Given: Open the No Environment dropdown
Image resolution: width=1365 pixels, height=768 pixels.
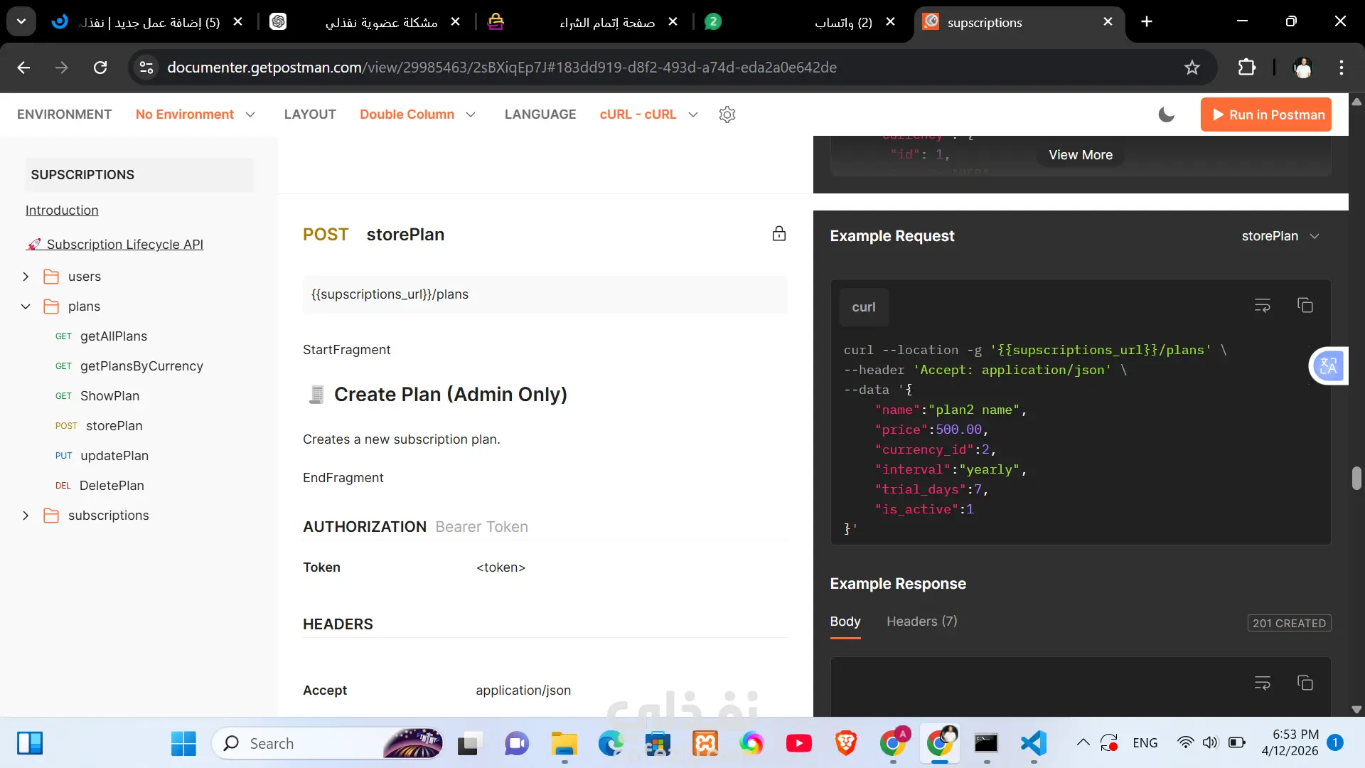Looking at the screenshot, I should click(195, 114).
